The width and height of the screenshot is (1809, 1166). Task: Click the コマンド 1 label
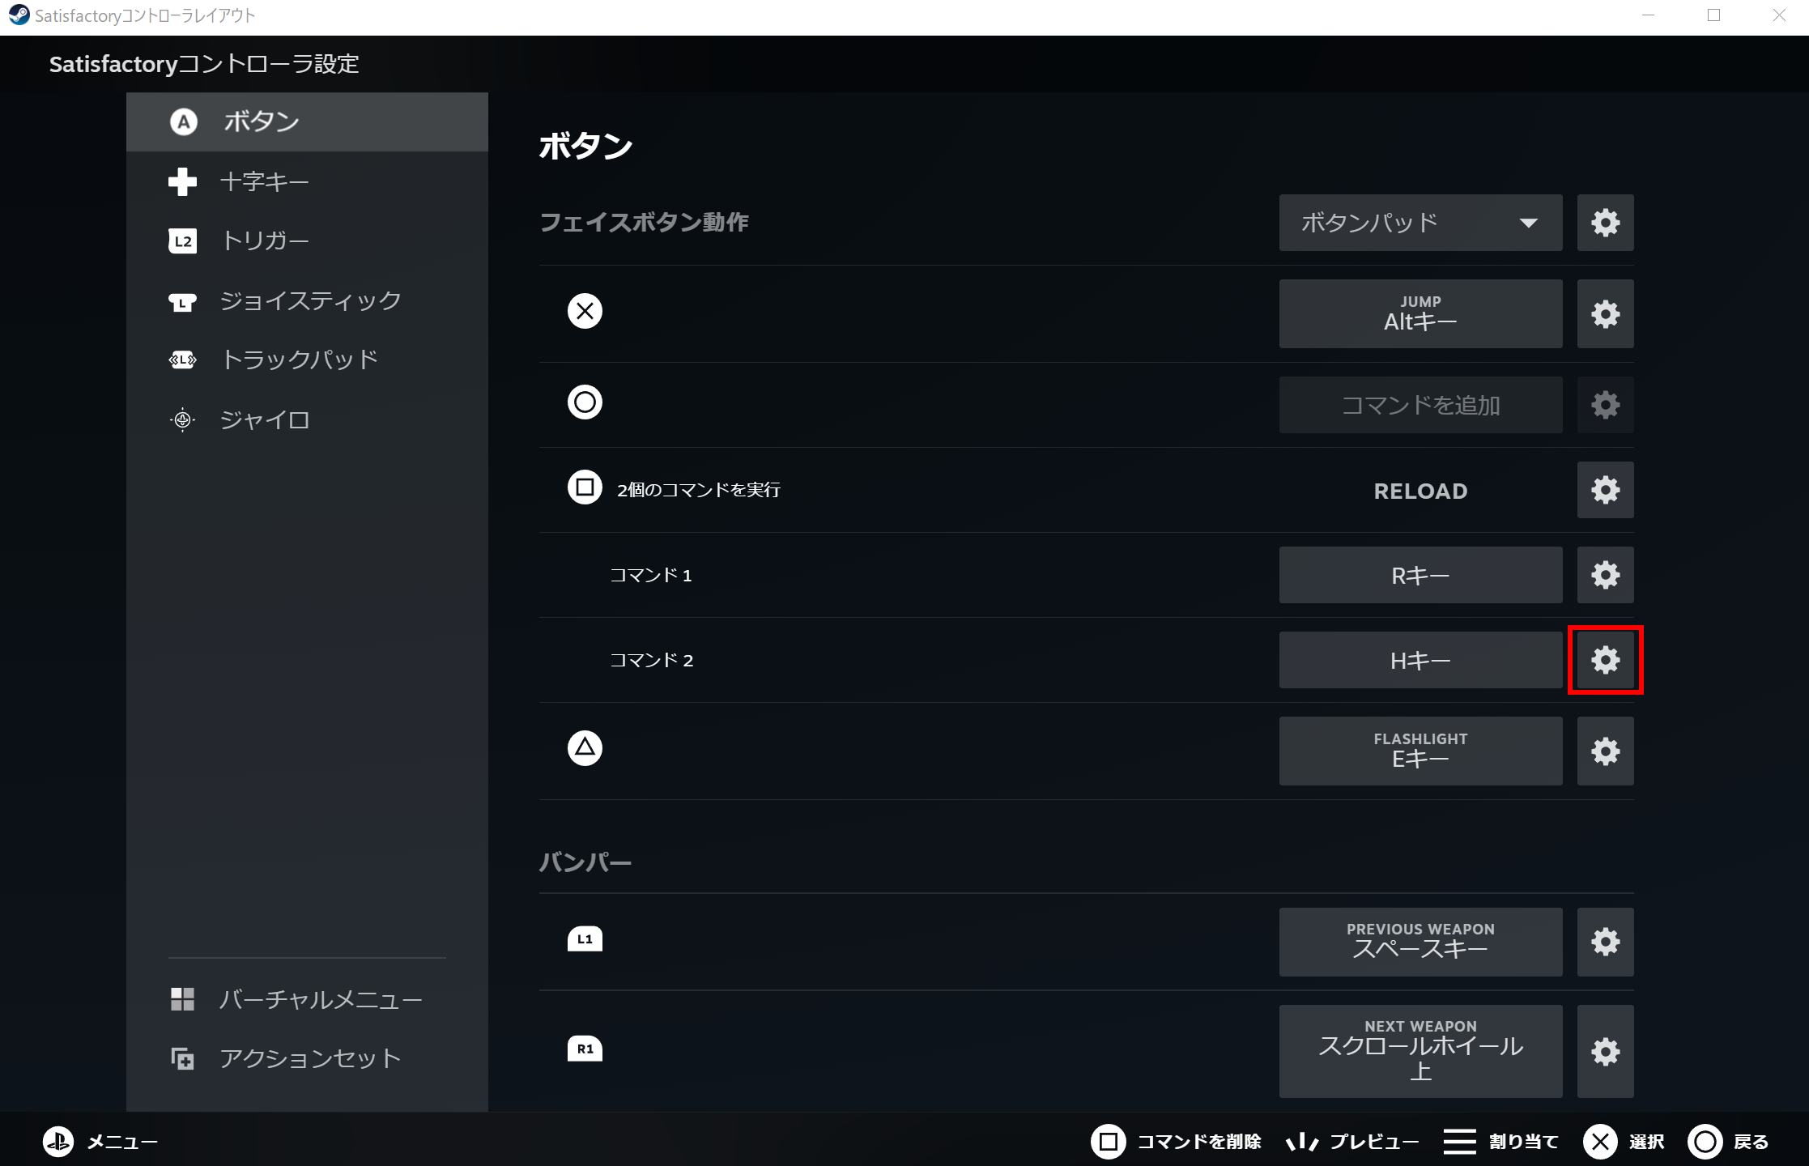coord(651,575)
